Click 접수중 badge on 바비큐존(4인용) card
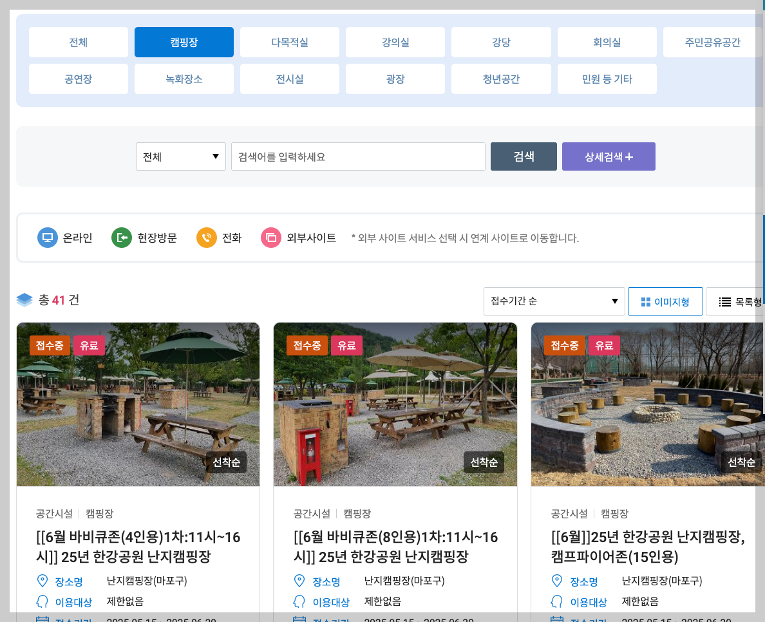 click(50, 345)
